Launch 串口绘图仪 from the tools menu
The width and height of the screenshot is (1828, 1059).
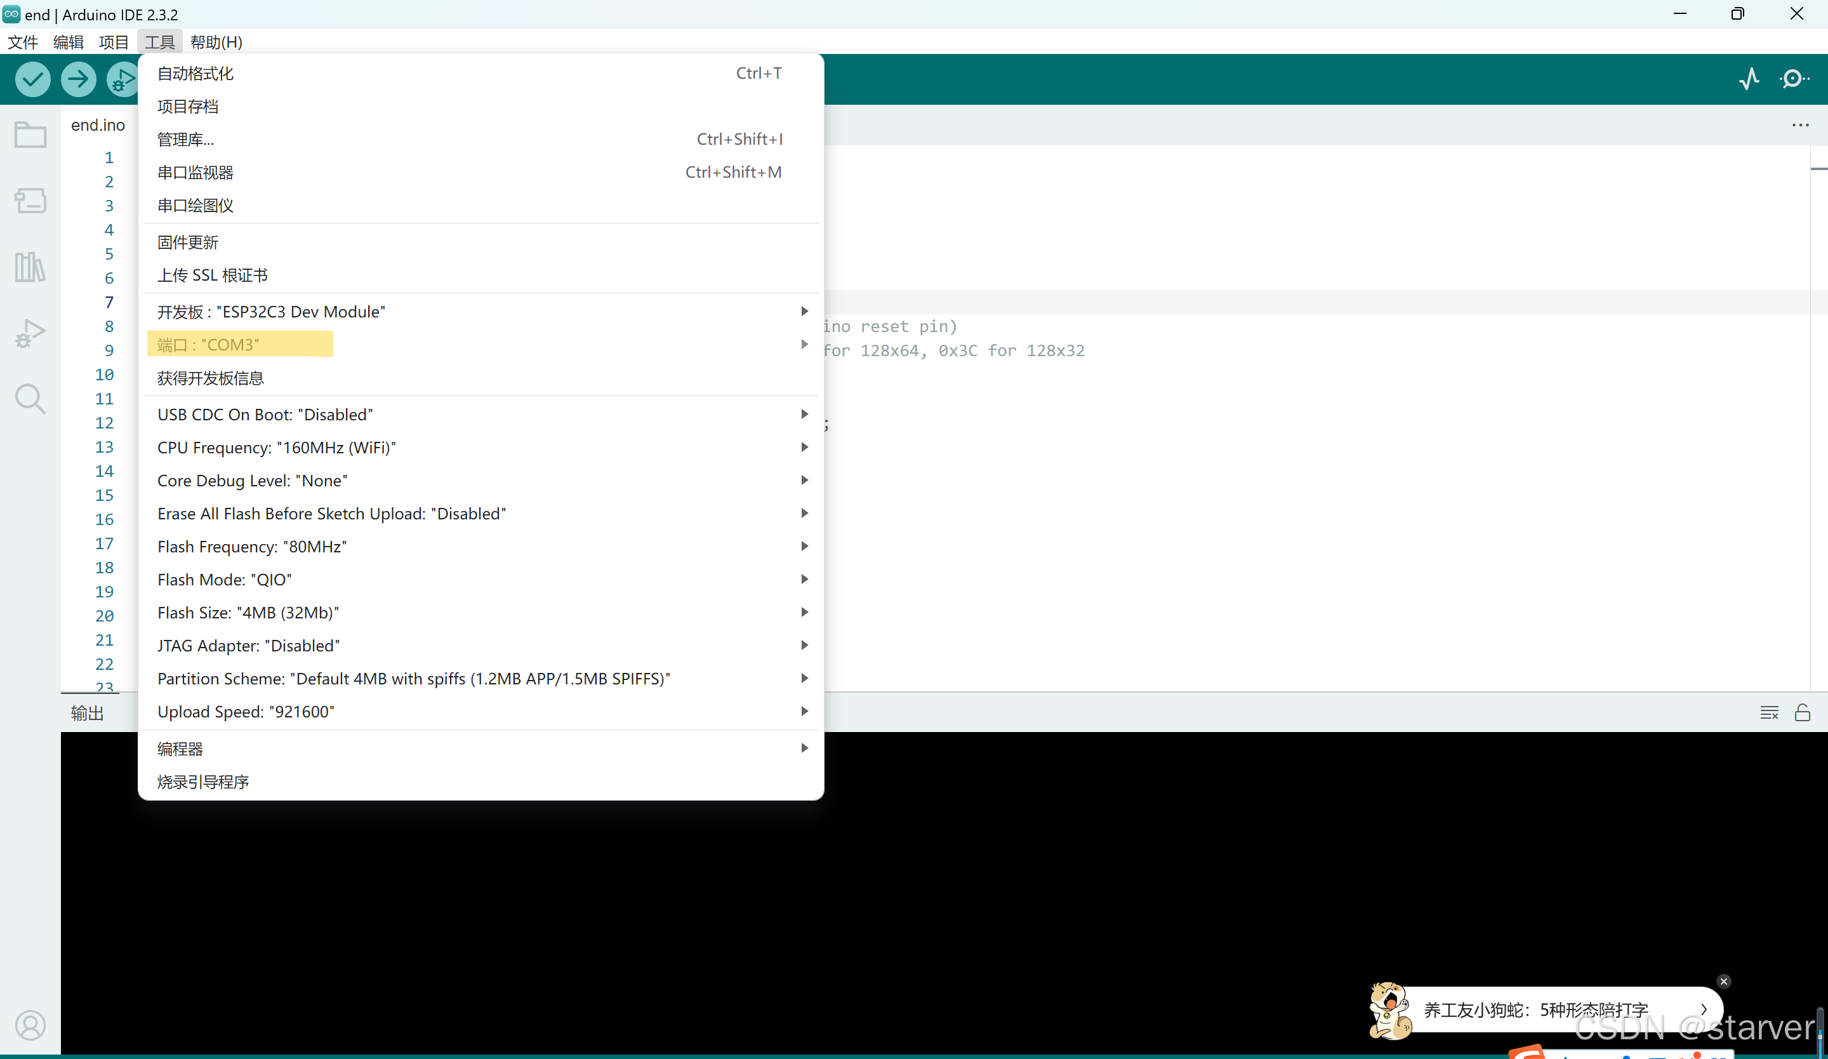pos(481,205)
